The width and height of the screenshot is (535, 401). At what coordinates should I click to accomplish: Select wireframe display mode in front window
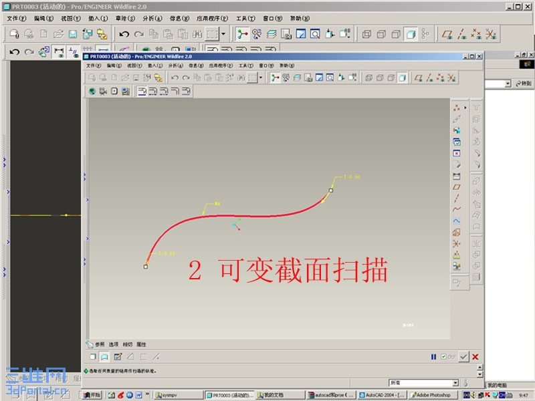tap(369, 78)
